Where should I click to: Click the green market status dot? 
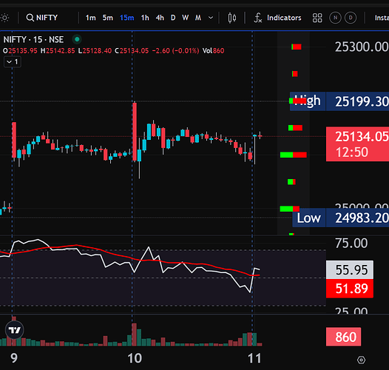click(77, 39)
